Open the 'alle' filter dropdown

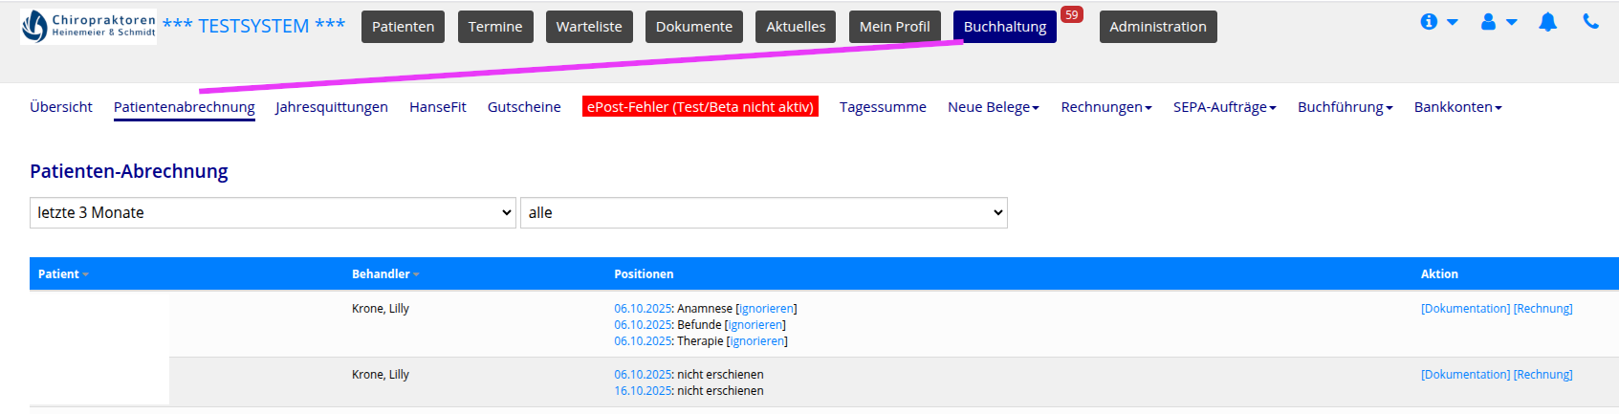pos(763,213)
